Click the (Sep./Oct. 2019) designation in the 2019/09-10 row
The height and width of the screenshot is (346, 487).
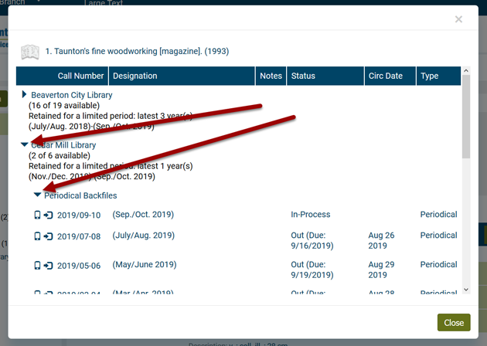coord(143,215)
